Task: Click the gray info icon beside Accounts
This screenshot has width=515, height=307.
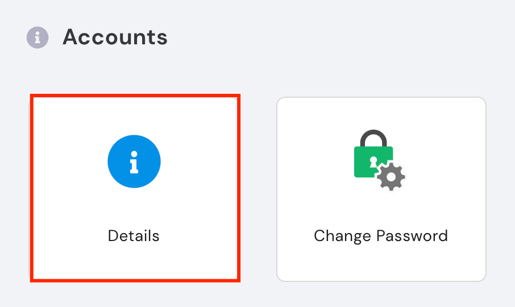Action: [x=38, y=38]
